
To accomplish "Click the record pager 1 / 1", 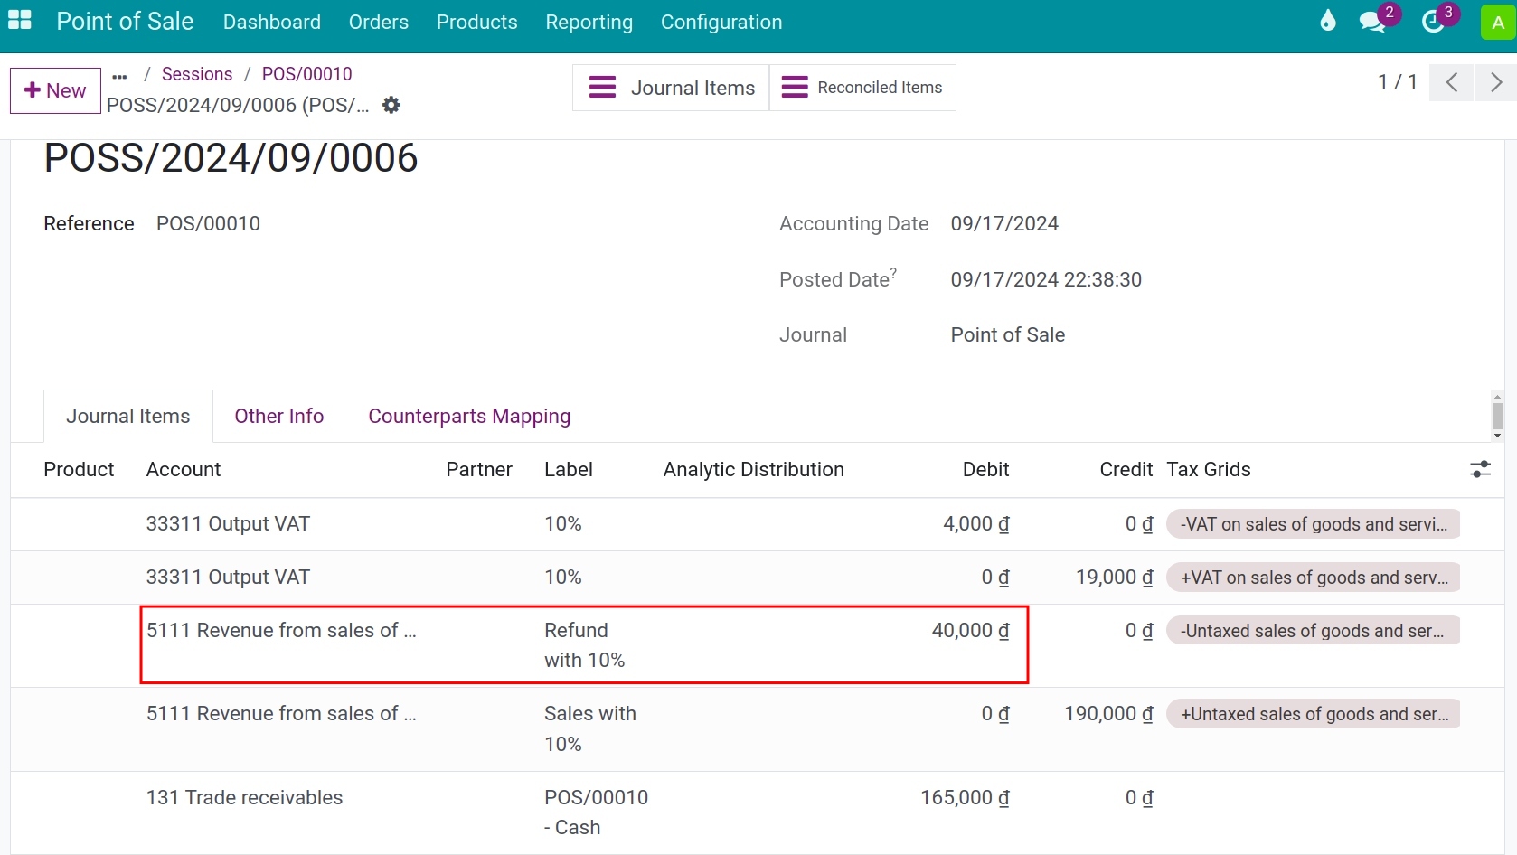I will click(x=1397, y=82).
